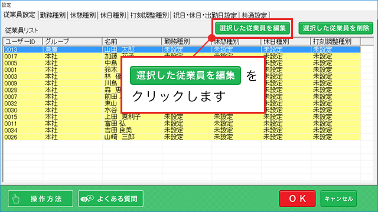Click the 名前 column header
Image resolution: width=378 pixels, height=212 pixels.
(132, 41)
